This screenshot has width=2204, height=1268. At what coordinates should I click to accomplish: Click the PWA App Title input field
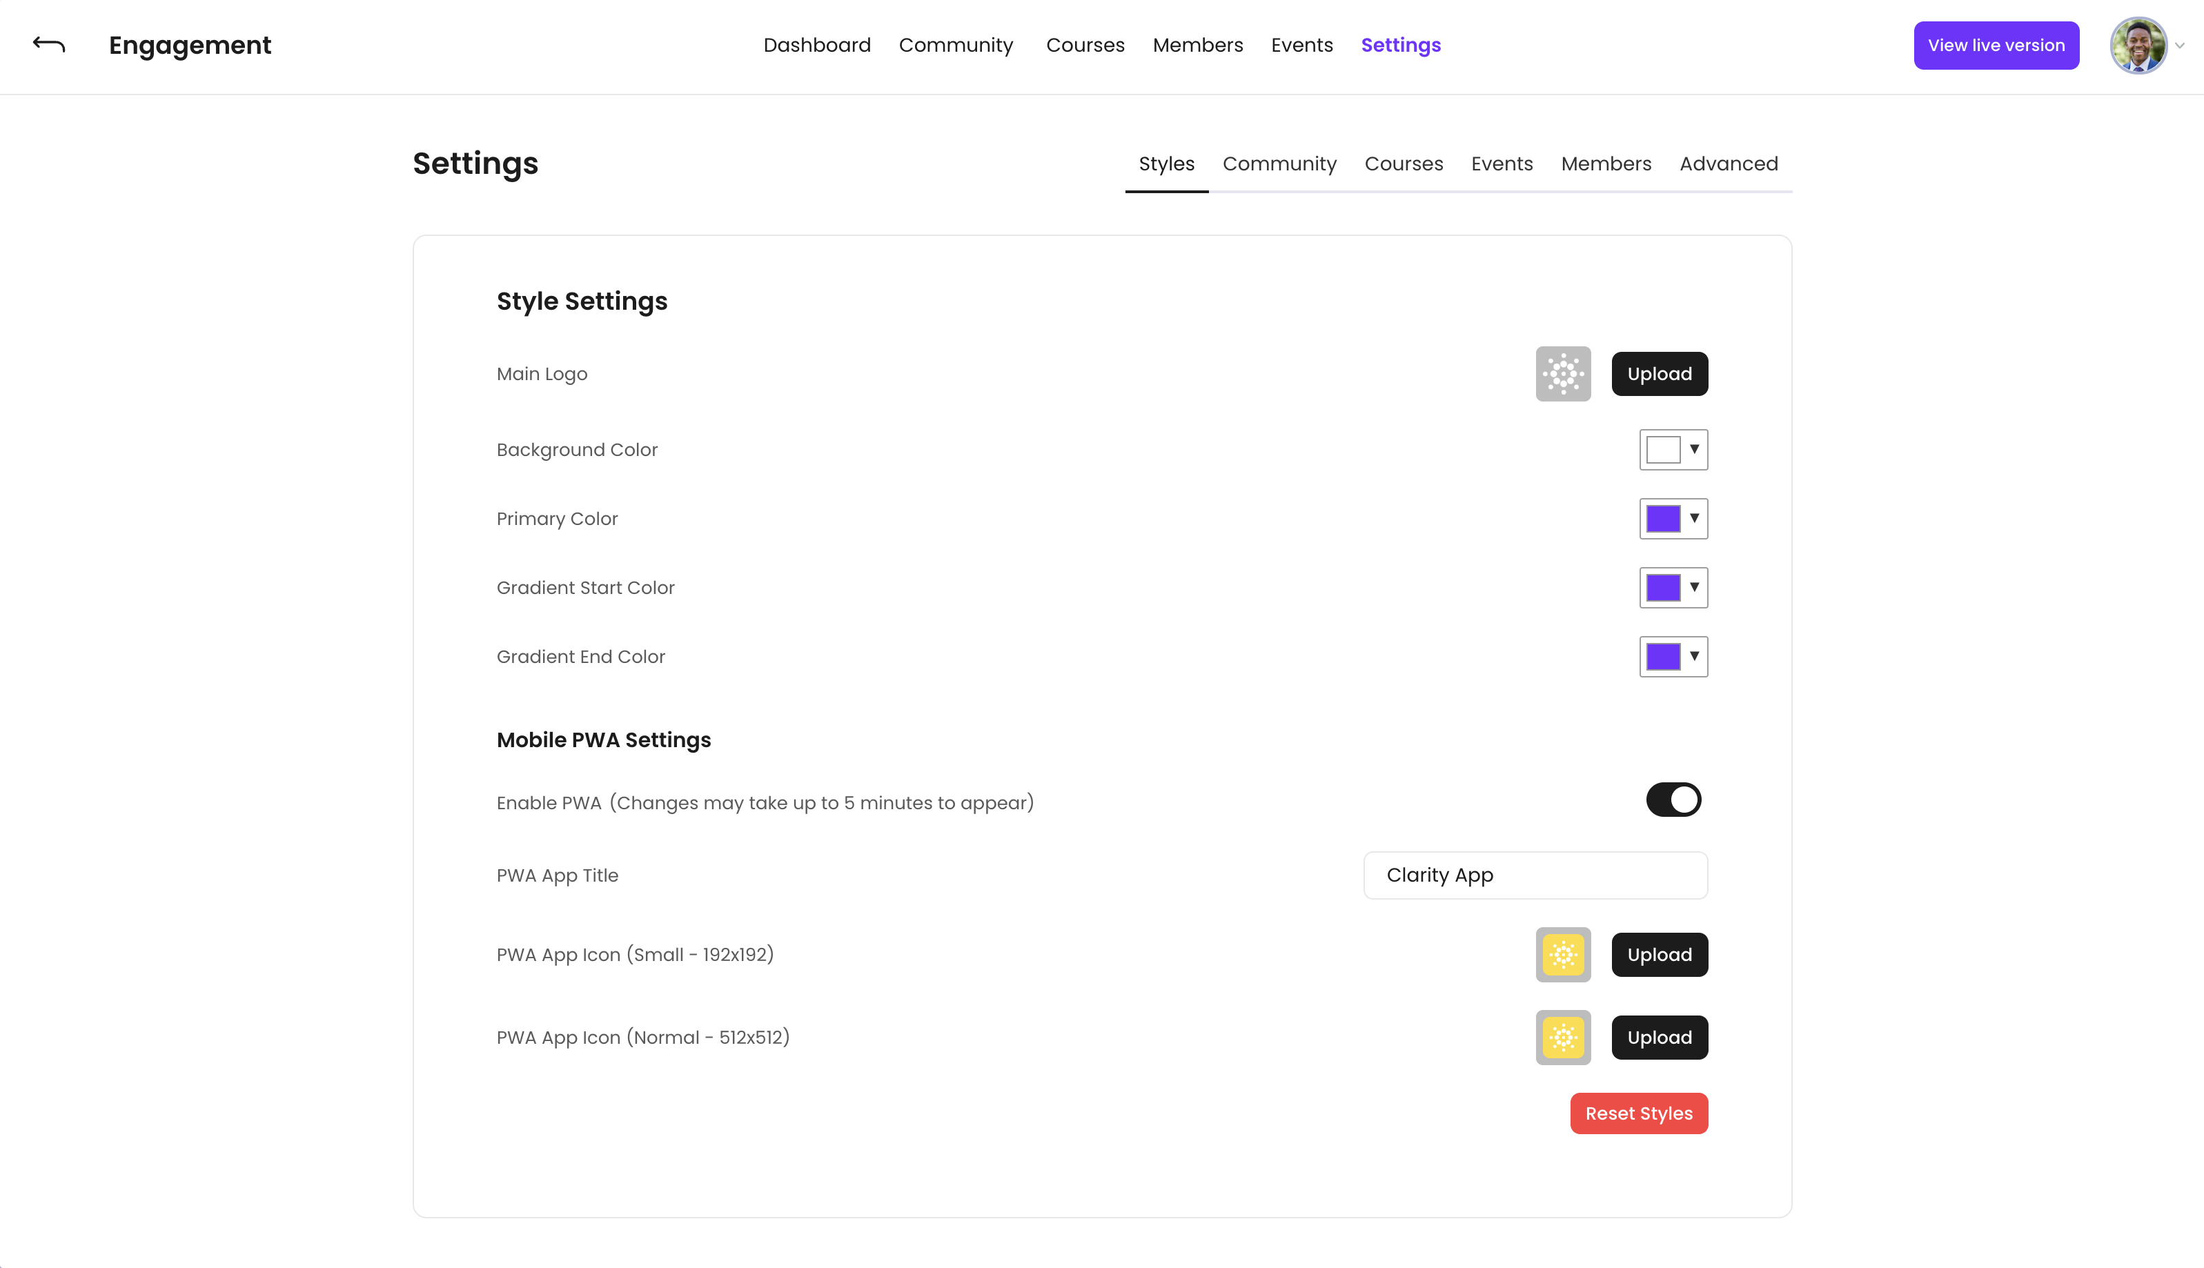[1535, 875]
